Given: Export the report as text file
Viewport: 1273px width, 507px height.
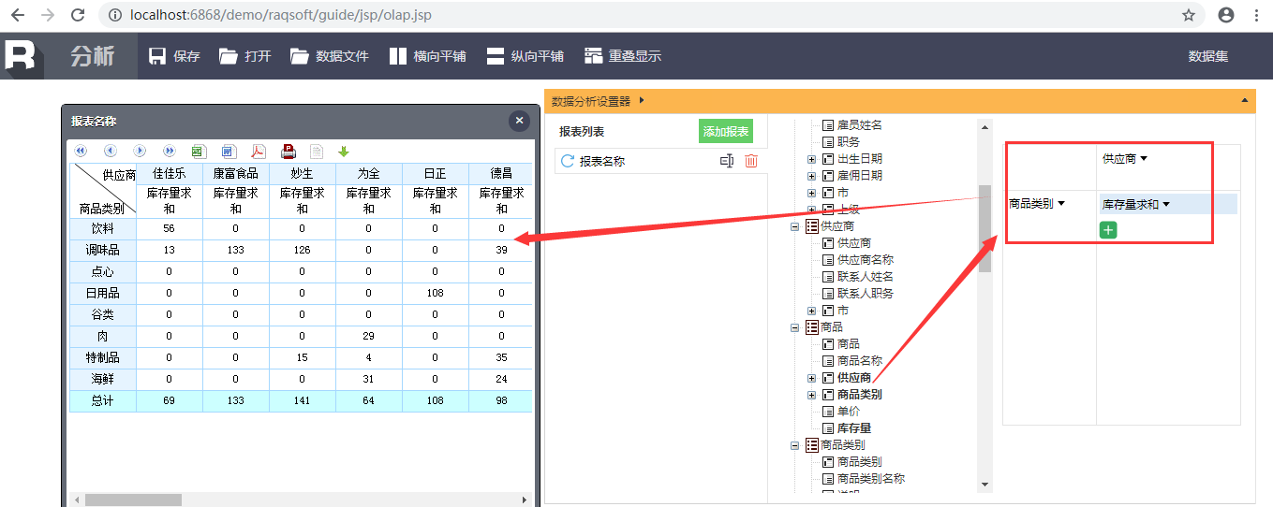Looking at the screenshot, I should tap(317, 151).
